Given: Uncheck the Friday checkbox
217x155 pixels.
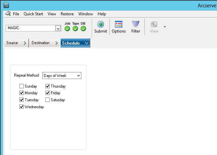Looking at the screenshot, I should 47,93.
